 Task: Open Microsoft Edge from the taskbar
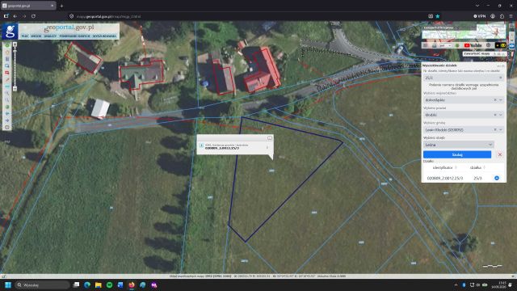[x=87, y=285]
